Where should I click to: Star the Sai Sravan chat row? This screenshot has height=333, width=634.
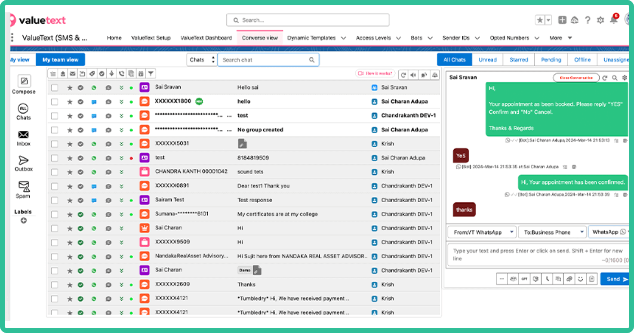[70, 88]
